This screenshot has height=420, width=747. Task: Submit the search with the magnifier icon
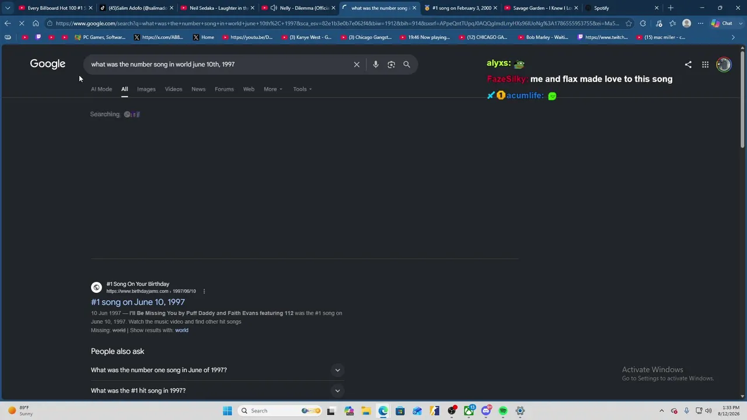(407, 64)
